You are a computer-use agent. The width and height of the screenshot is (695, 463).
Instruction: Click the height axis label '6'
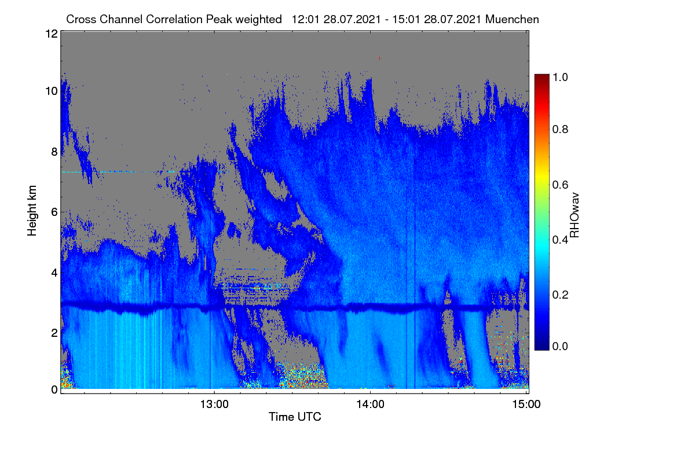pyautogui.click(x=54, y=212)
